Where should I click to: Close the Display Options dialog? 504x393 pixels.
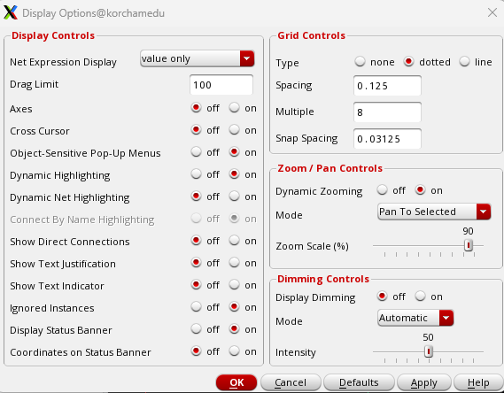(492, 13)
